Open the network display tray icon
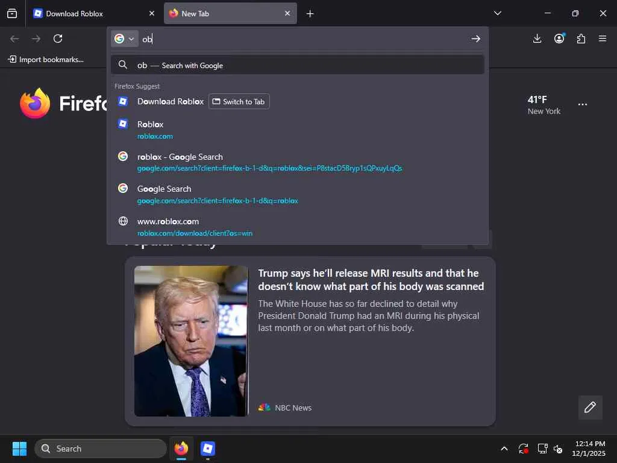This screenshot has width=617, height=463. pos(543,449)
